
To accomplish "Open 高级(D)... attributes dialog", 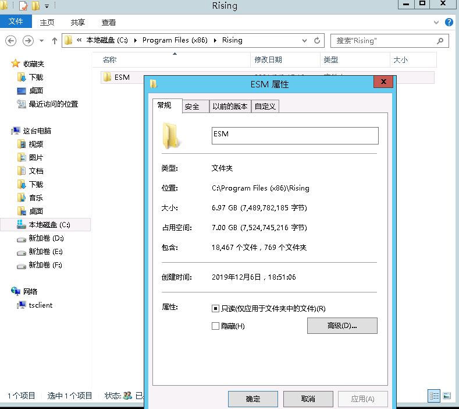I will click(342, 326).
